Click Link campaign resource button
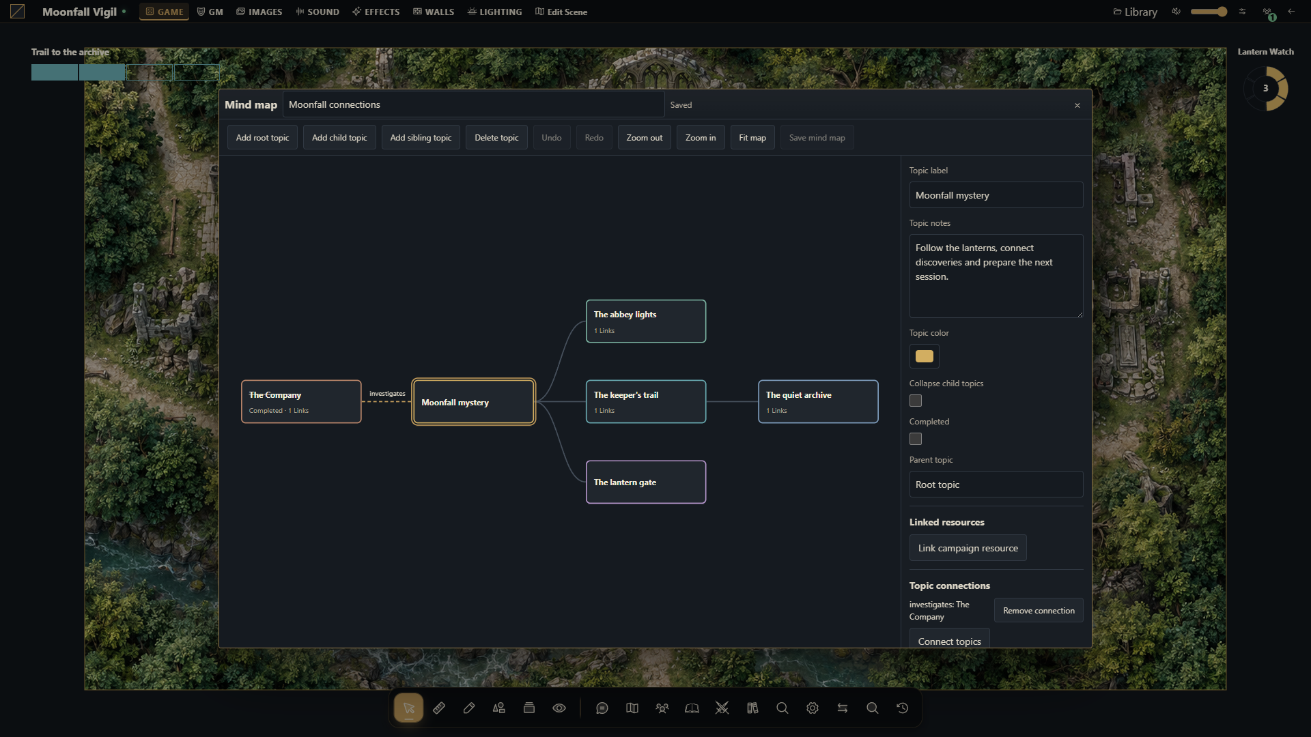1311x737 pixels. click(x=968, y=548)
